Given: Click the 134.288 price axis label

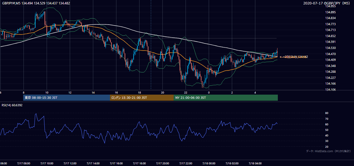Looking at the screenshot, I should tap(330, 72).
